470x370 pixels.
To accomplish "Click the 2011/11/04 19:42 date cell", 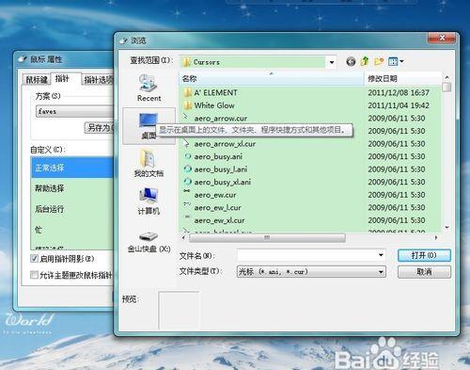I will [x=399, y=105].
